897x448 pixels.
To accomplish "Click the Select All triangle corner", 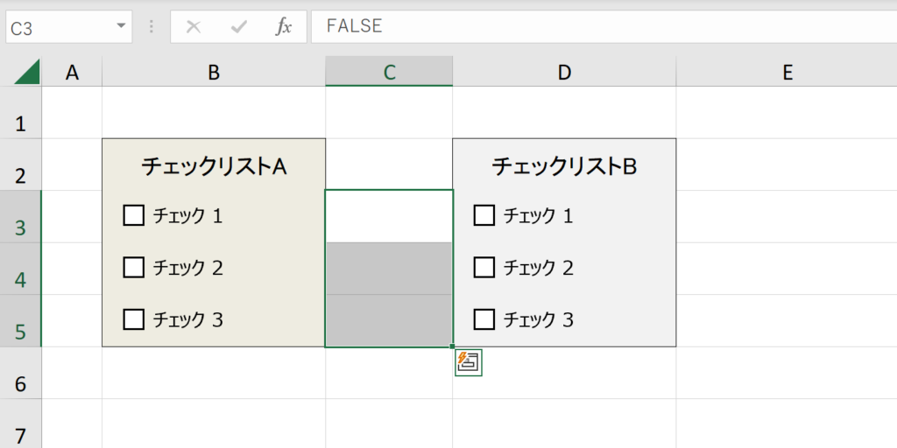I will click(27, 73).
